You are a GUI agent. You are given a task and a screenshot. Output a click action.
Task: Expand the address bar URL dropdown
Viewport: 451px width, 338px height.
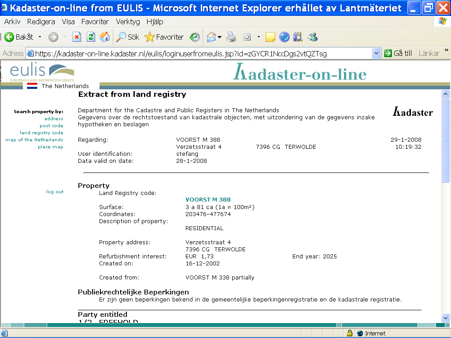pyautogui.click(x=376, y=53)
